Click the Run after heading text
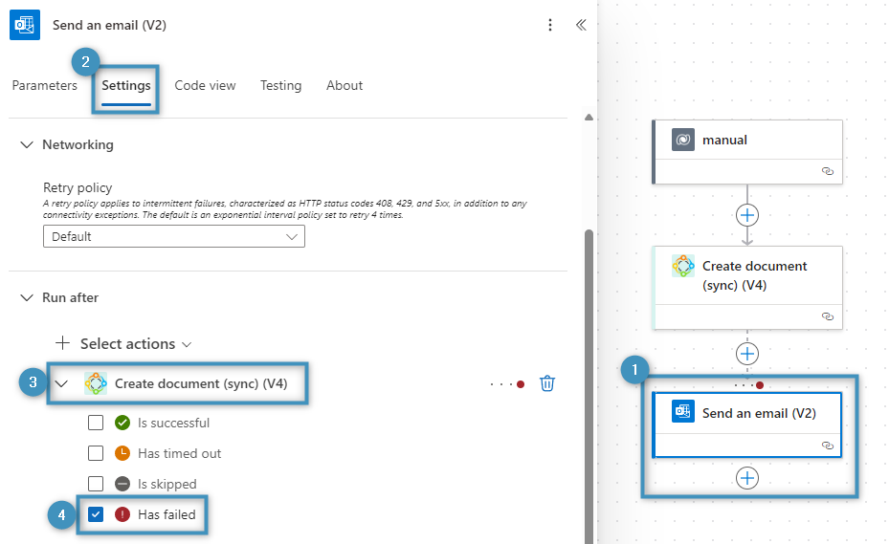The width and height of the screenshot is (889, 544). point(70,297)
